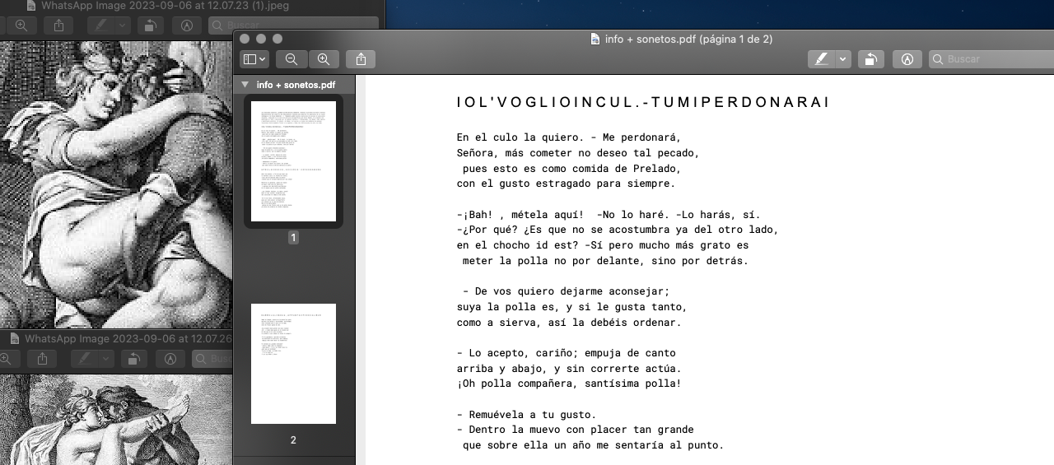Zoom out in the info + sonetos.pdf window

(291, 59)
